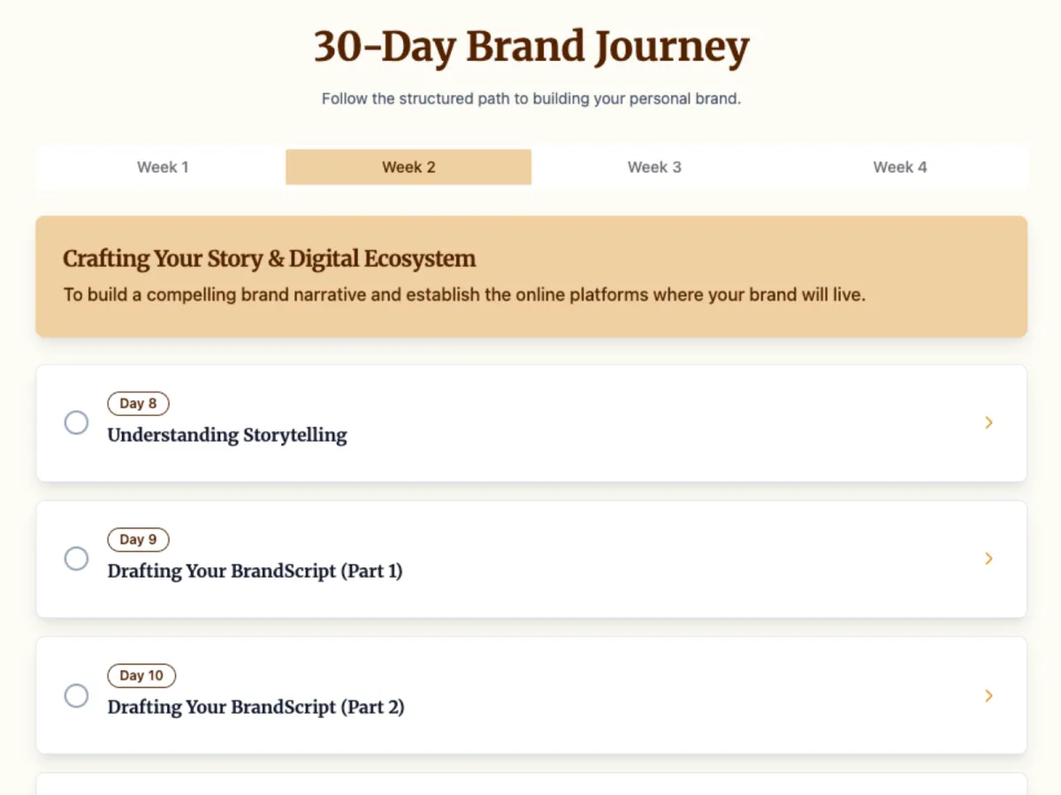This screenshot has width=1061, height=795.
Task: Click the chevron on the Day 9 card
Action: pos(989,559)
